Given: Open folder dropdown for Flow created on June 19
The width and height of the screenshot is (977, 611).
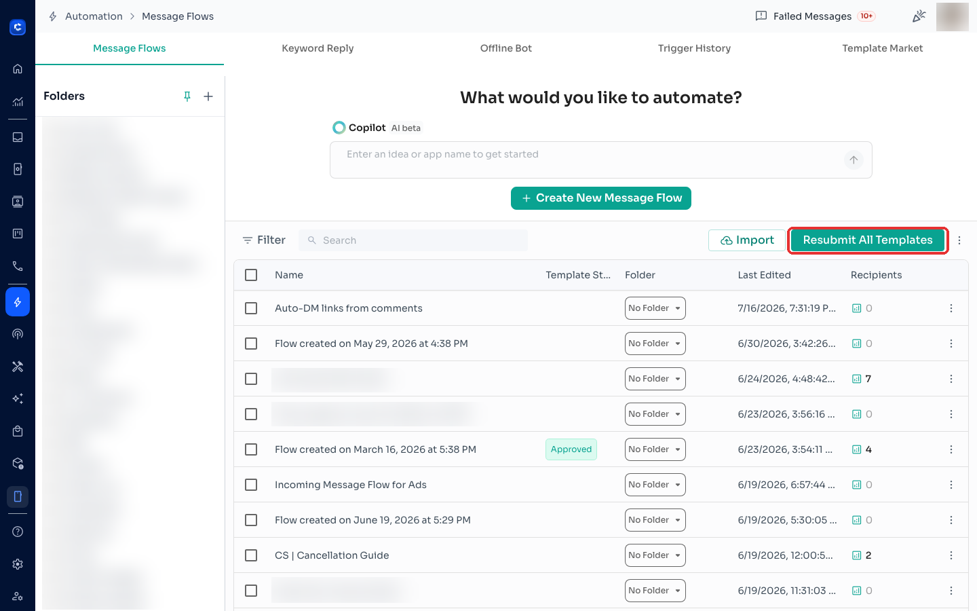Looking at the screenshot, I should (x=655, y=520).
